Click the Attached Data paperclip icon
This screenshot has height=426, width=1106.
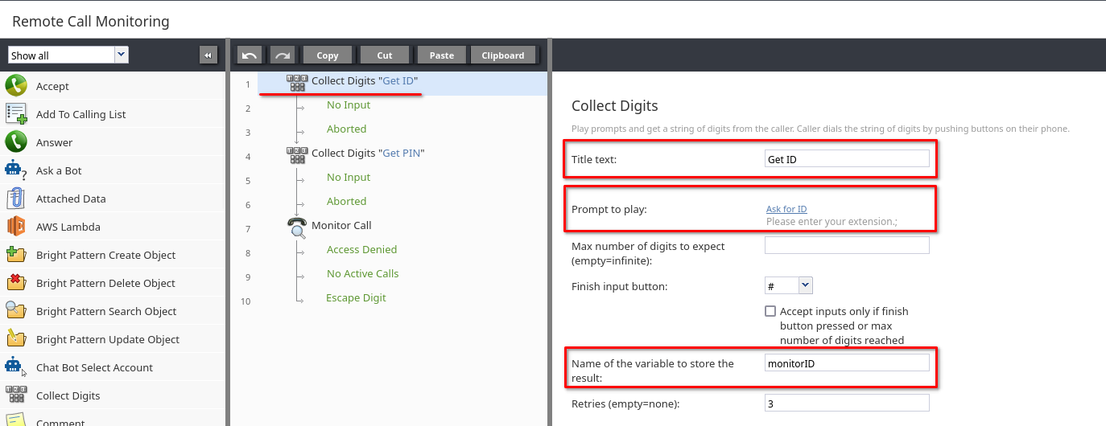[x=16, y=199]
